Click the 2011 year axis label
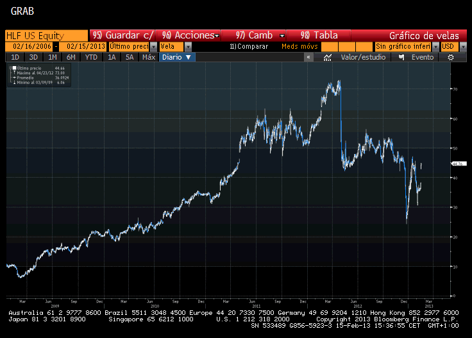472x338 pixels. point(256,306)
